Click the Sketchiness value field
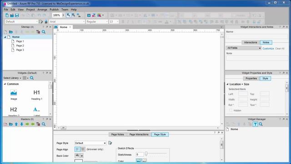Screen dimensions: 291x164 click(x=140, y=154)
